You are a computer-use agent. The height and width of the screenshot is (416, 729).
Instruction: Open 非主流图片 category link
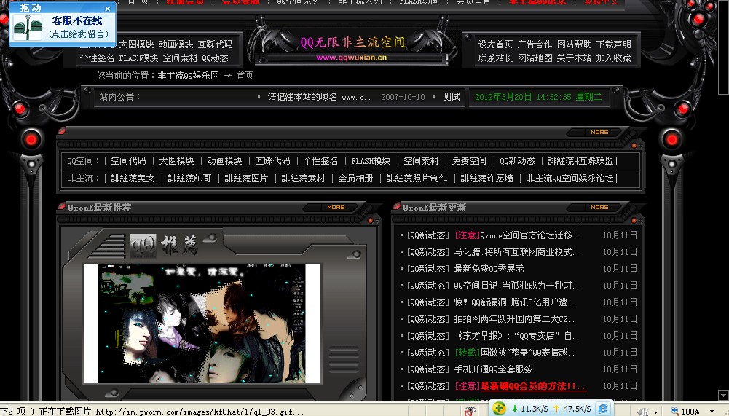[x=246, y=178]
